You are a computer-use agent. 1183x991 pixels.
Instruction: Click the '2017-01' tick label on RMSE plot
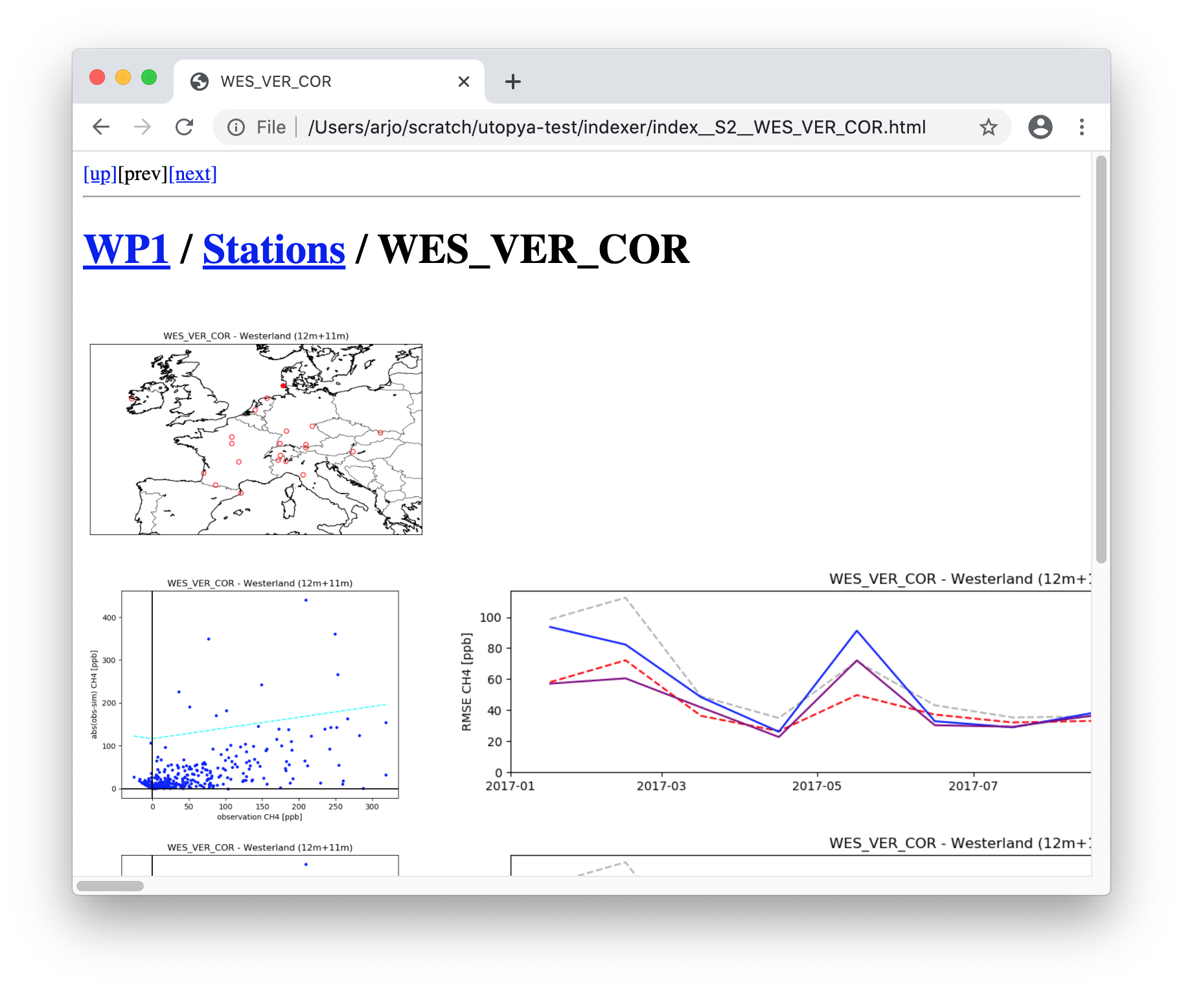(510, 786)
